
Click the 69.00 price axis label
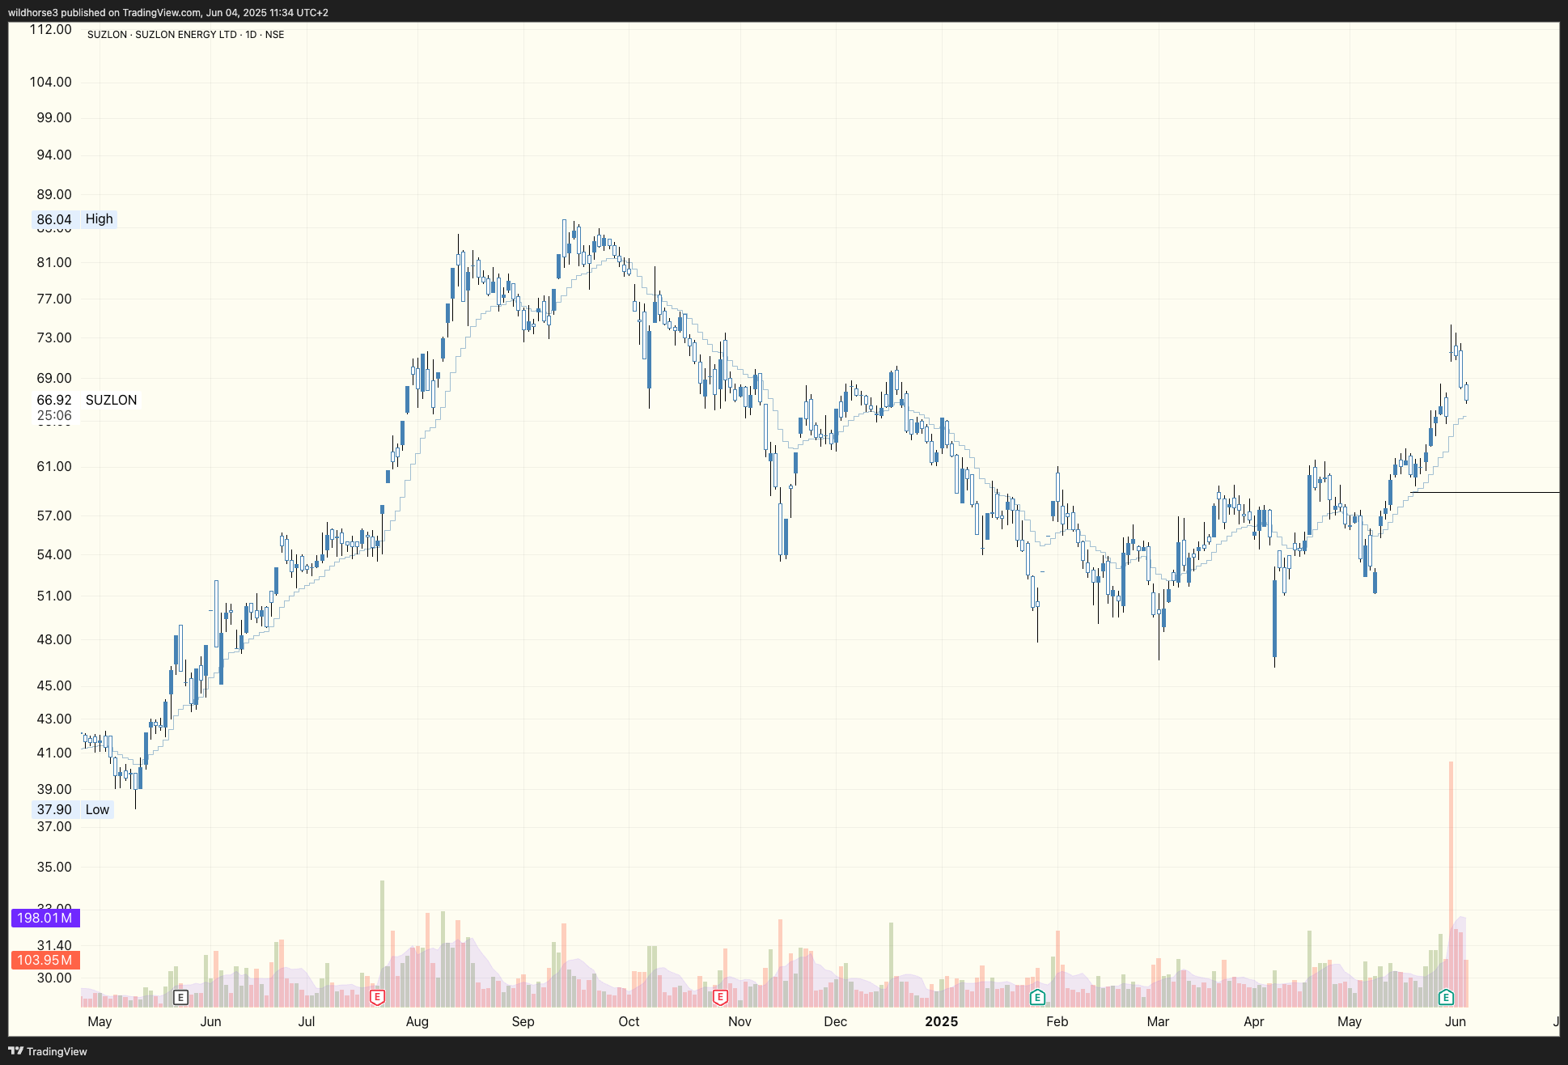click(54, 378)
